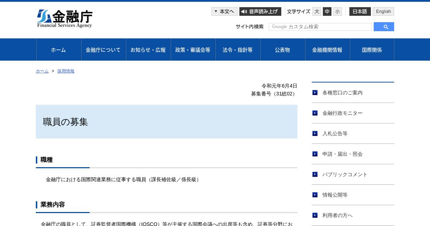
Task: Click the 職種 section heading
Action: click(x=47, y=160)
